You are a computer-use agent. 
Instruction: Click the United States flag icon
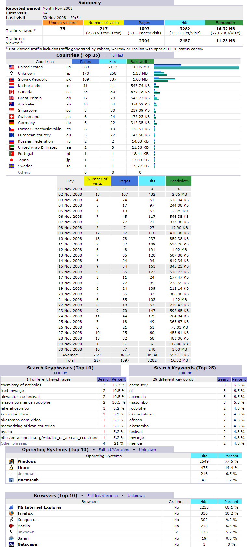point(12,67)
